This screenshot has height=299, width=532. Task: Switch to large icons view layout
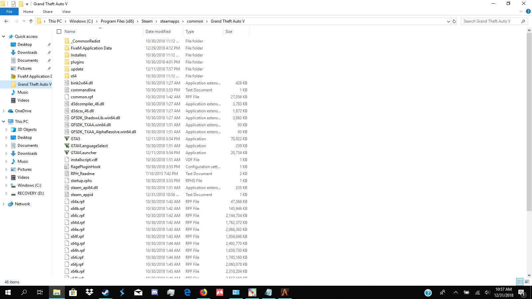(x=527, y=282)
